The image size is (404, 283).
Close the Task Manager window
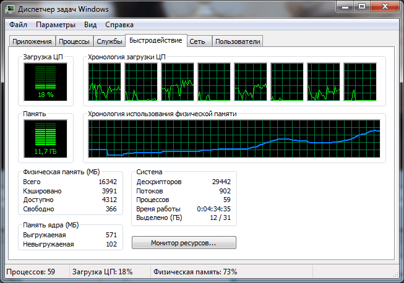(385, 7)
